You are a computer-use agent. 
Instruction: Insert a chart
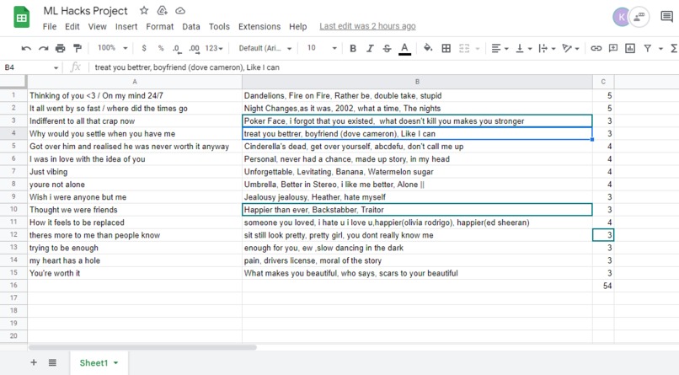[630, 49]
